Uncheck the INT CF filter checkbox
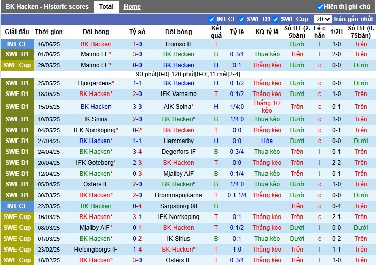This screenshot has width=376, height=265. point(211,19)
